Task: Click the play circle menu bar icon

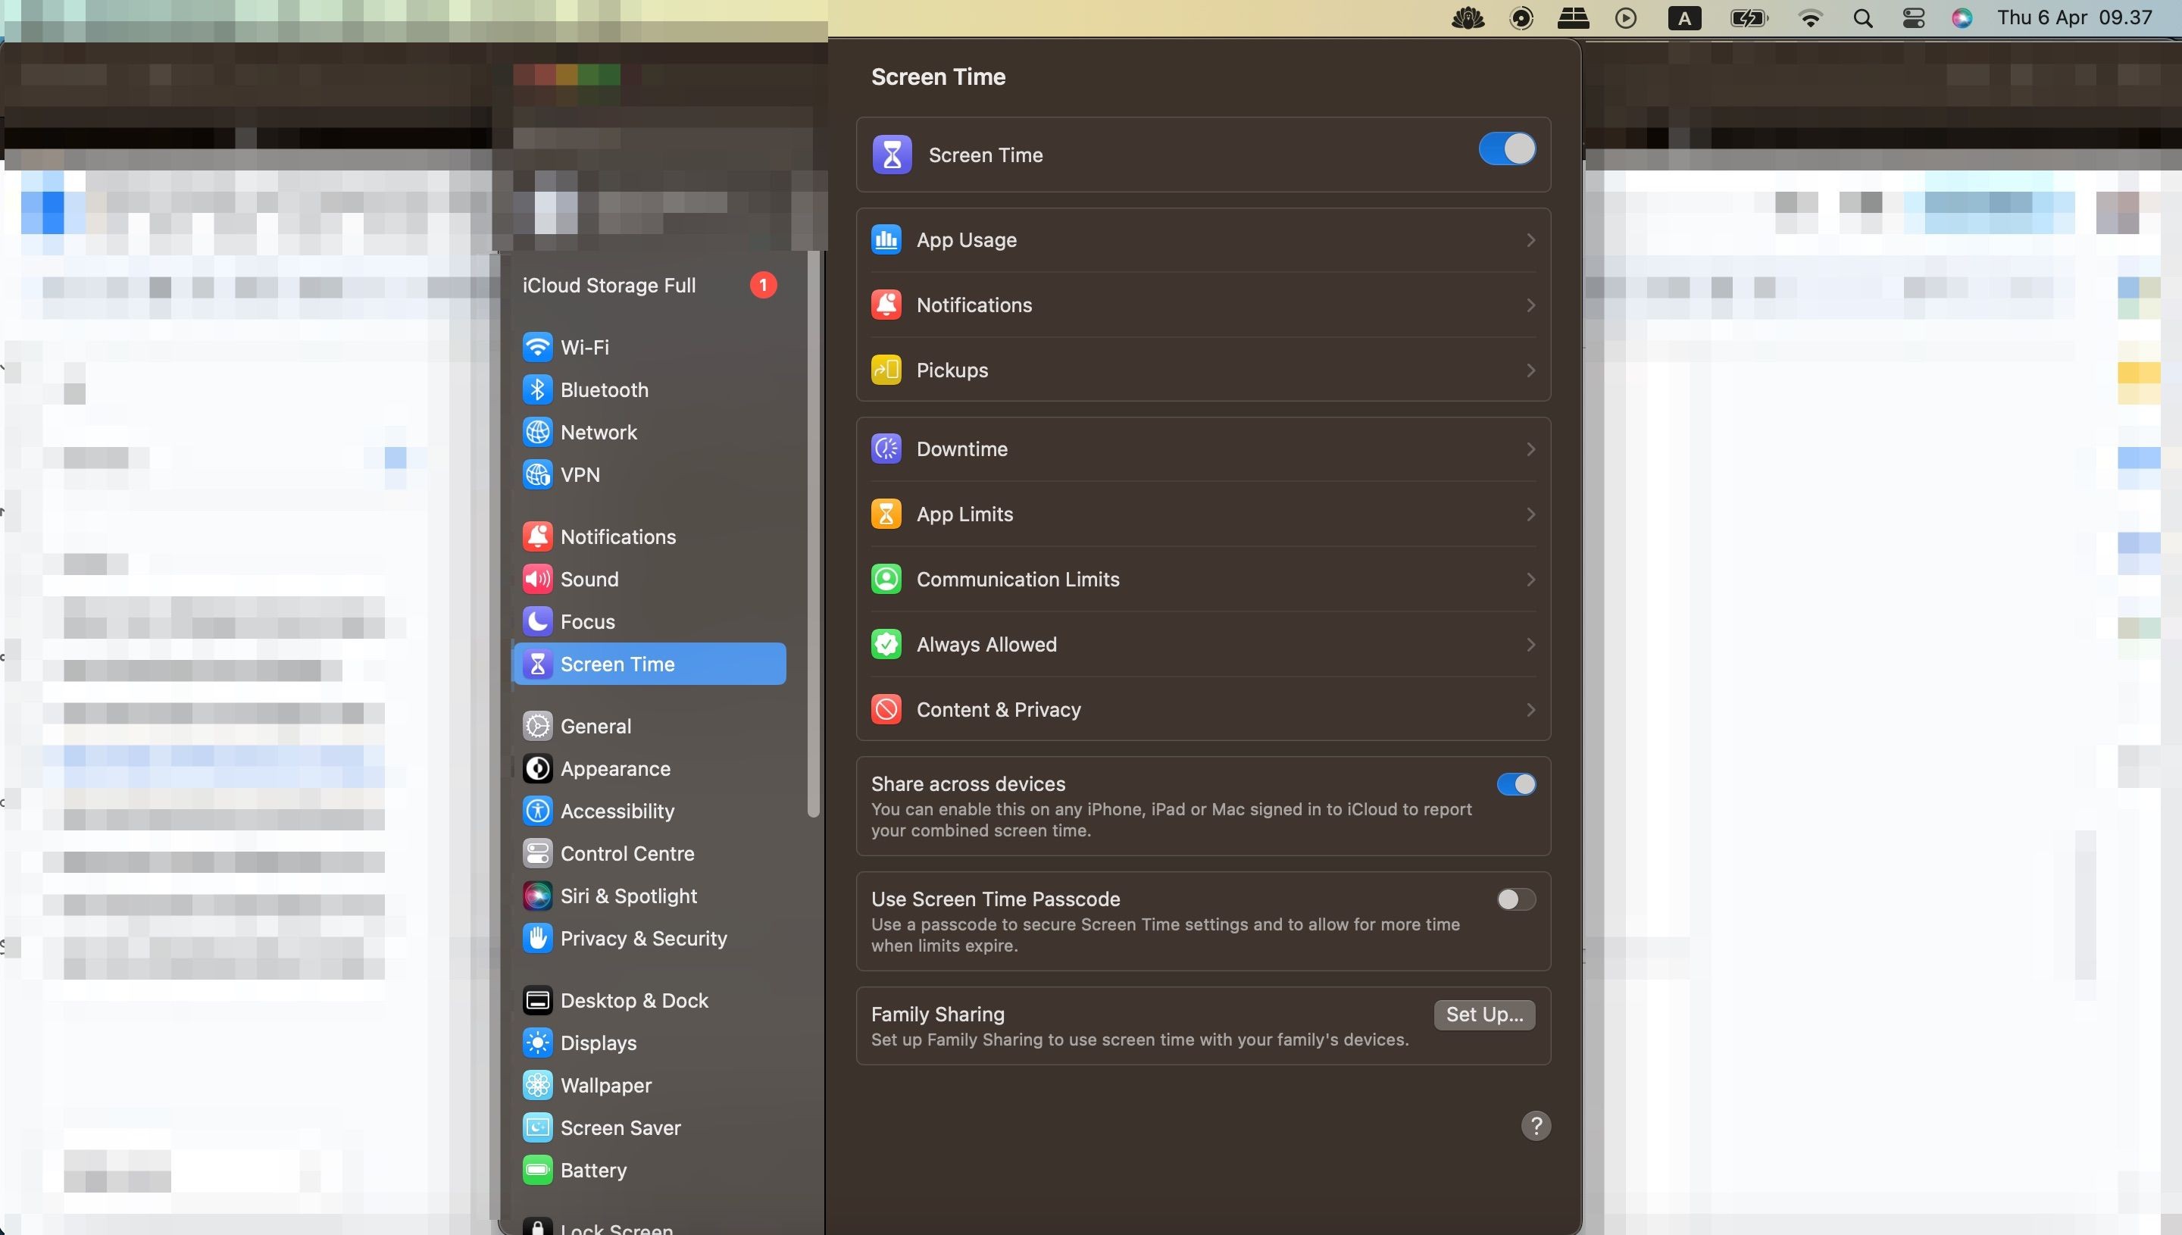Action: pyautogui.click(x=1625, y=18)
